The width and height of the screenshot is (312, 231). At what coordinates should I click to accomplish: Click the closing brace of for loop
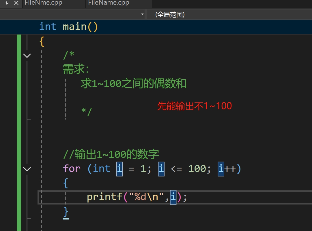[x=66, y=212]
